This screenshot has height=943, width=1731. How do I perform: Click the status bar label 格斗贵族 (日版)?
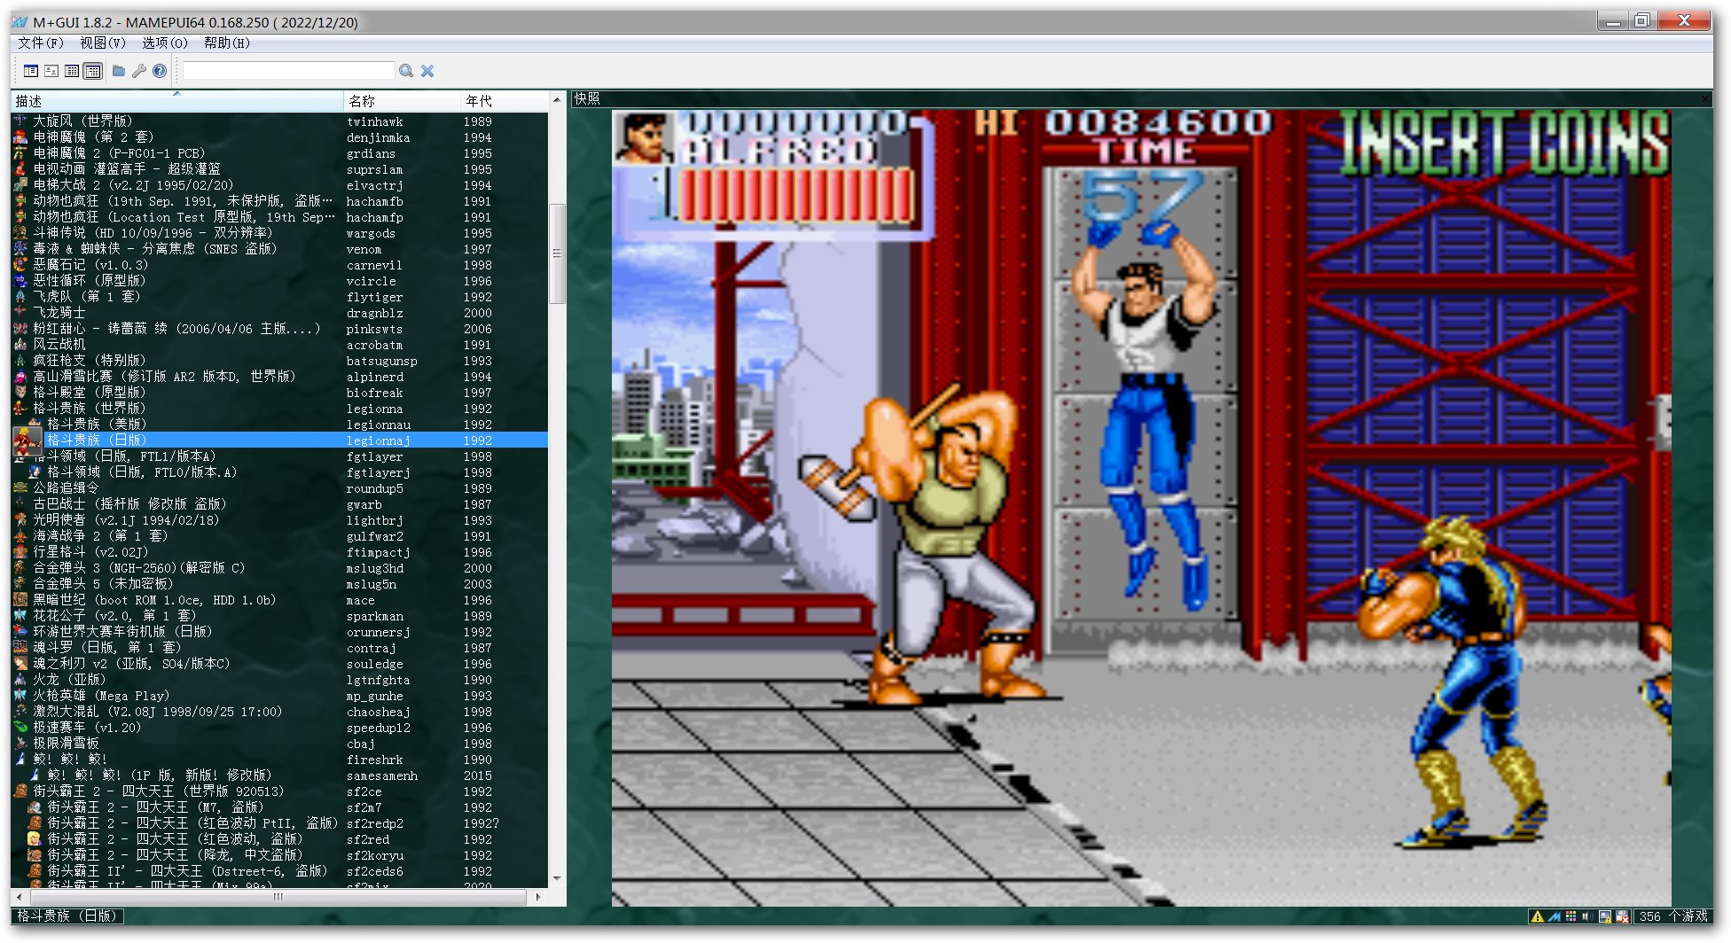pos(67,916)
